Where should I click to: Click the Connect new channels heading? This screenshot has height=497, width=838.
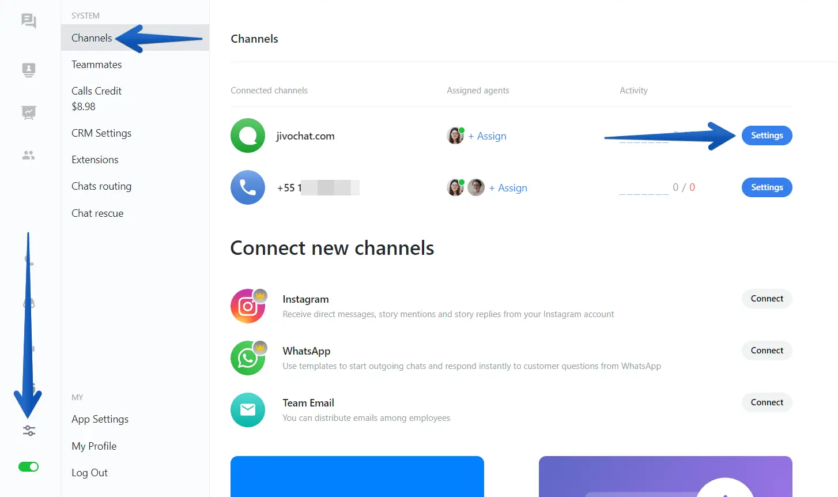point(332,248)
